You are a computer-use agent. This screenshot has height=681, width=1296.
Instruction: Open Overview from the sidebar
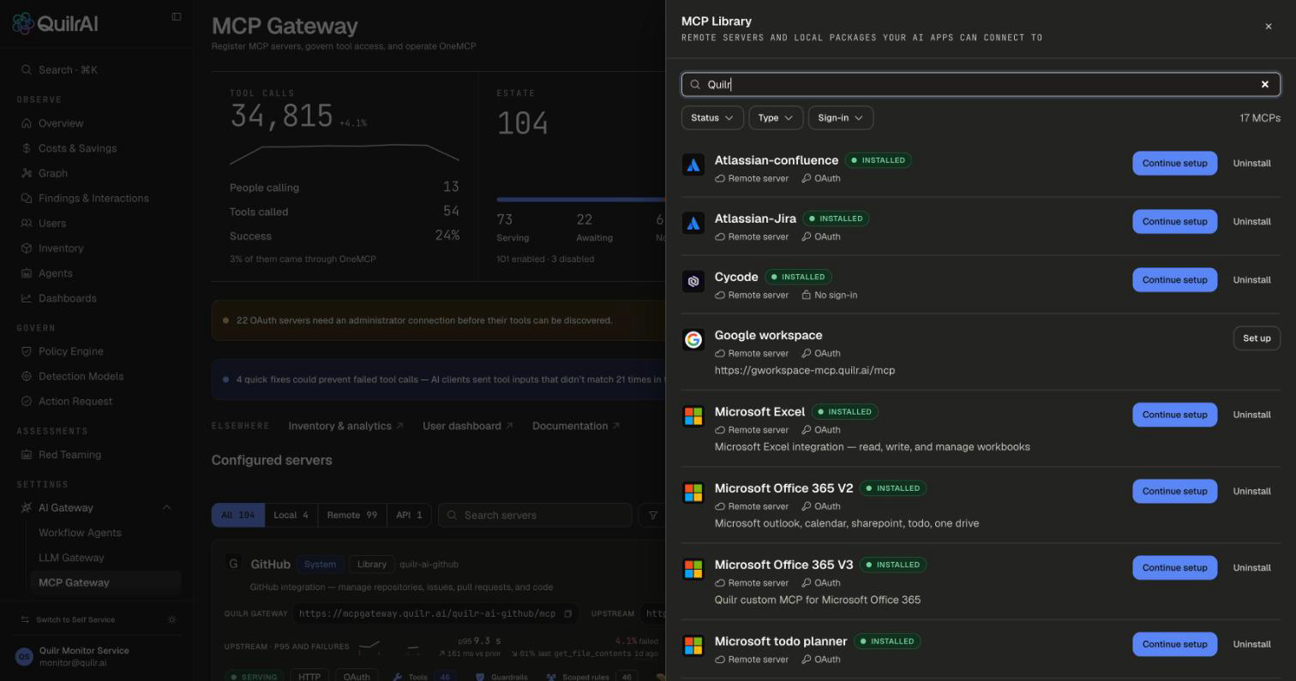tap(61, 123)
